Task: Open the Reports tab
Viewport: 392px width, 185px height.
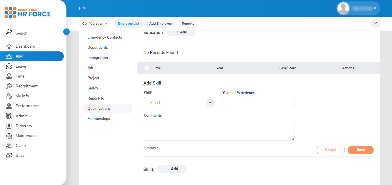Action: click(188, 24)
